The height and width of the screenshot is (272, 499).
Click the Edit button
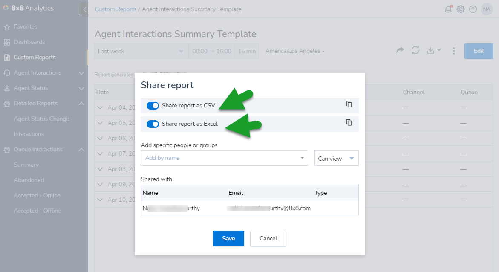tap(479, 51)
